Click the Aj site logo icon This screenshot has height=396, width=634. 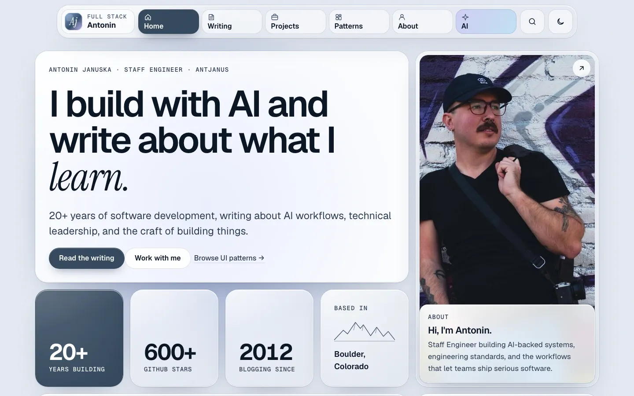click(x=74, y=22)
